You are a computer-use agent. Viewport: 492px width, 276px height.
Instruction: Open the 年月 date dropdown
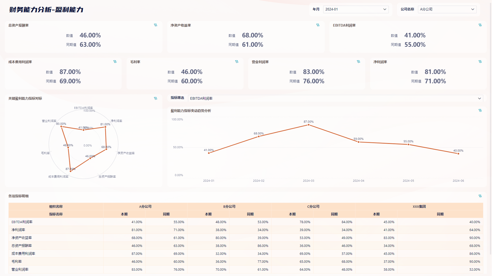tap(355, 9)
